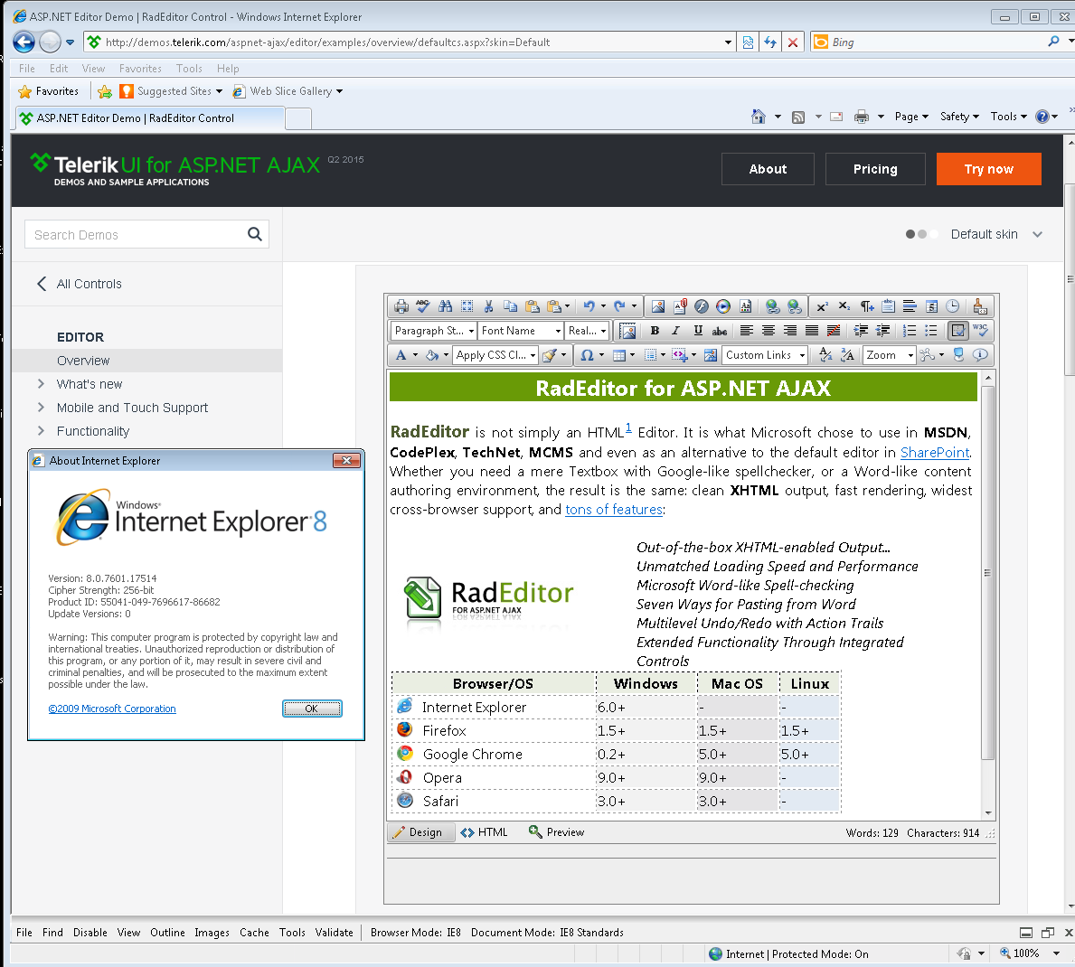Click the Try now button
This screenshot has height=967, width=1075.
988,169
